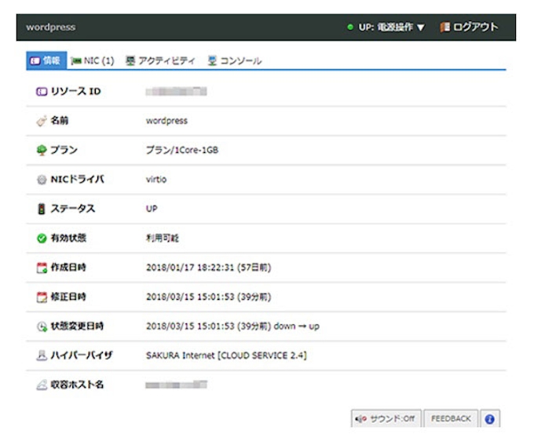
Task: Click the tree icon beside プラン
Action: [x=41, y=150]
